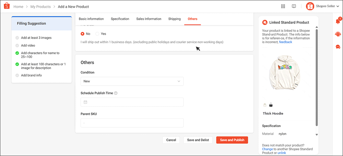343x156 pixels.
Task: Click Save and Delist button
Action: point(198,140)
